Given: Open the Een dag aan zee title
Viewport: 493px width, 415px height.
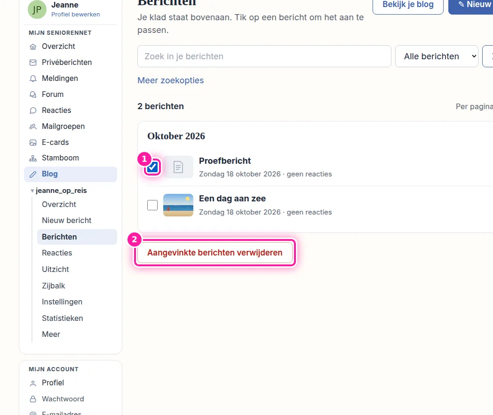Looking at the screenshot, I should point(232,199).
